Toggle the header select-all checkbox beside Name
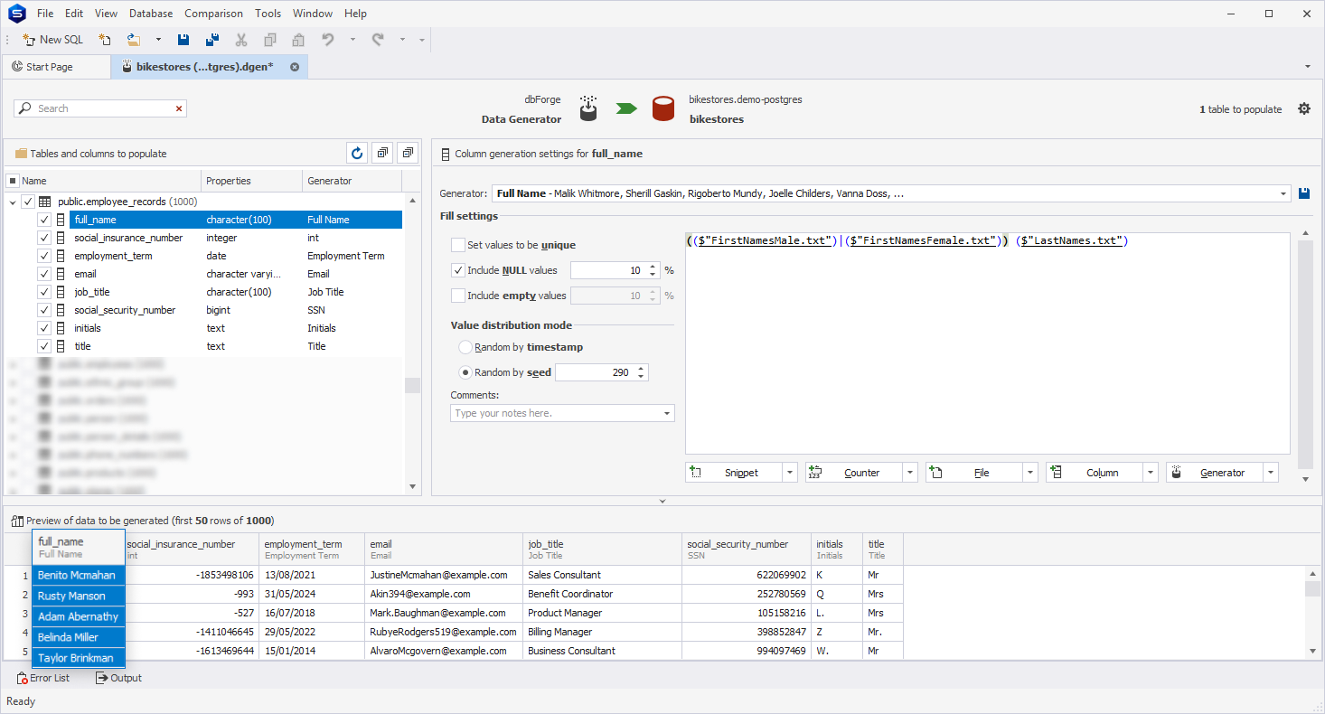This screenshot has height=714, width=1325. point(13,181)
